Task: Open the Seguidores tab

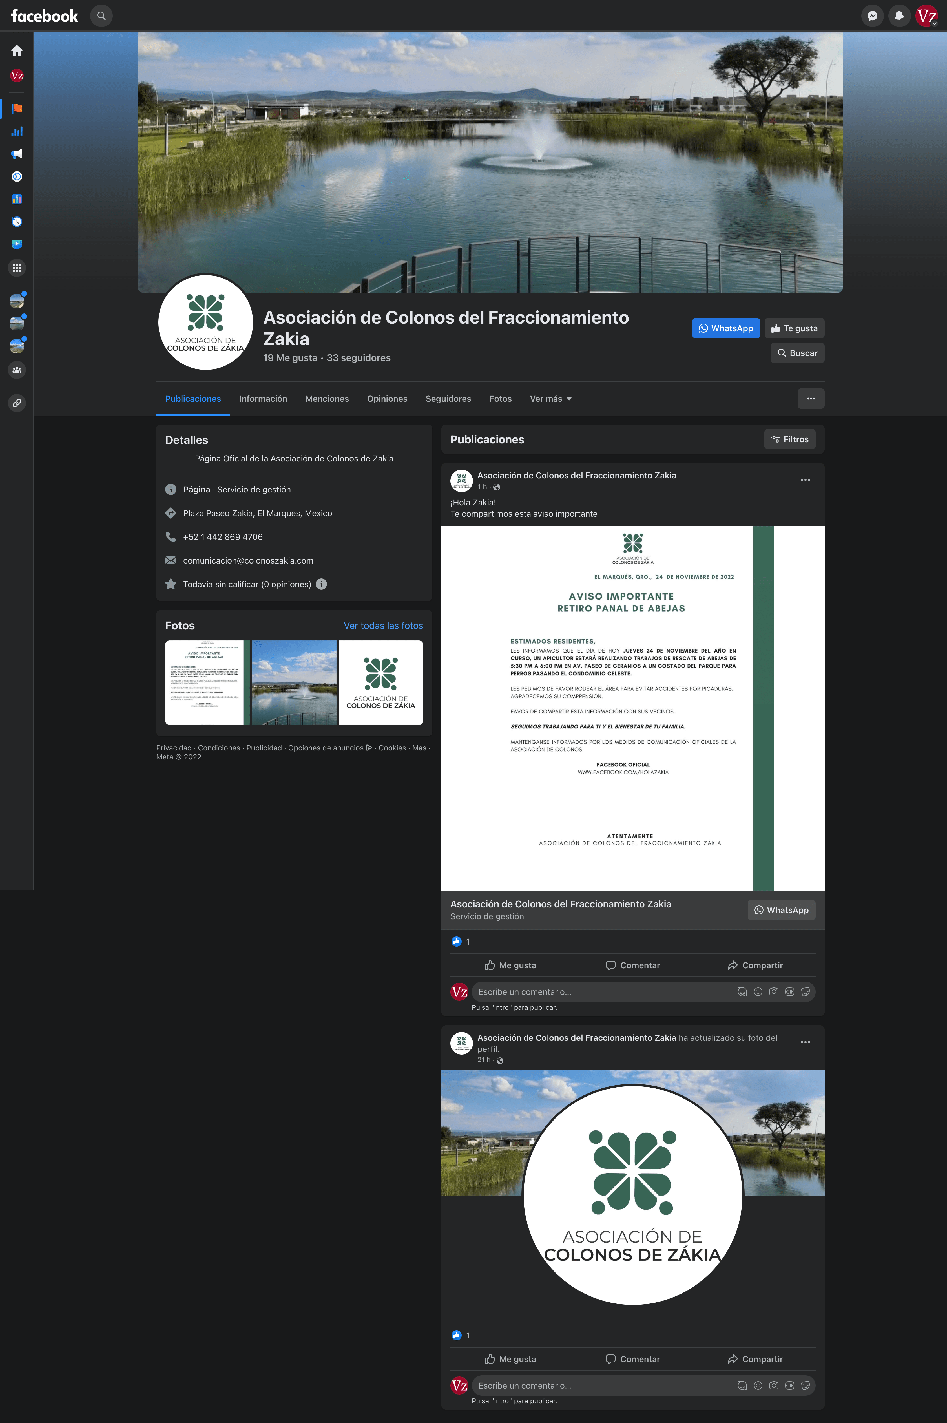Action: 448,399
